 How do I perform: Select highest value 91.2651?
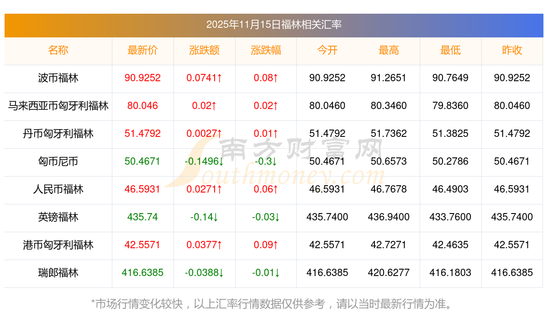(x=389, y=78)
